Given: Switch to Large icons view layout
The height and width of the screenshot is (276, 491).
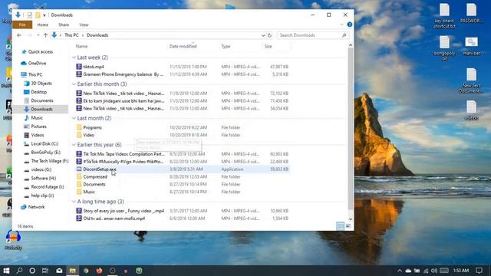Looking at the screenshot, I should pos(348,226).
